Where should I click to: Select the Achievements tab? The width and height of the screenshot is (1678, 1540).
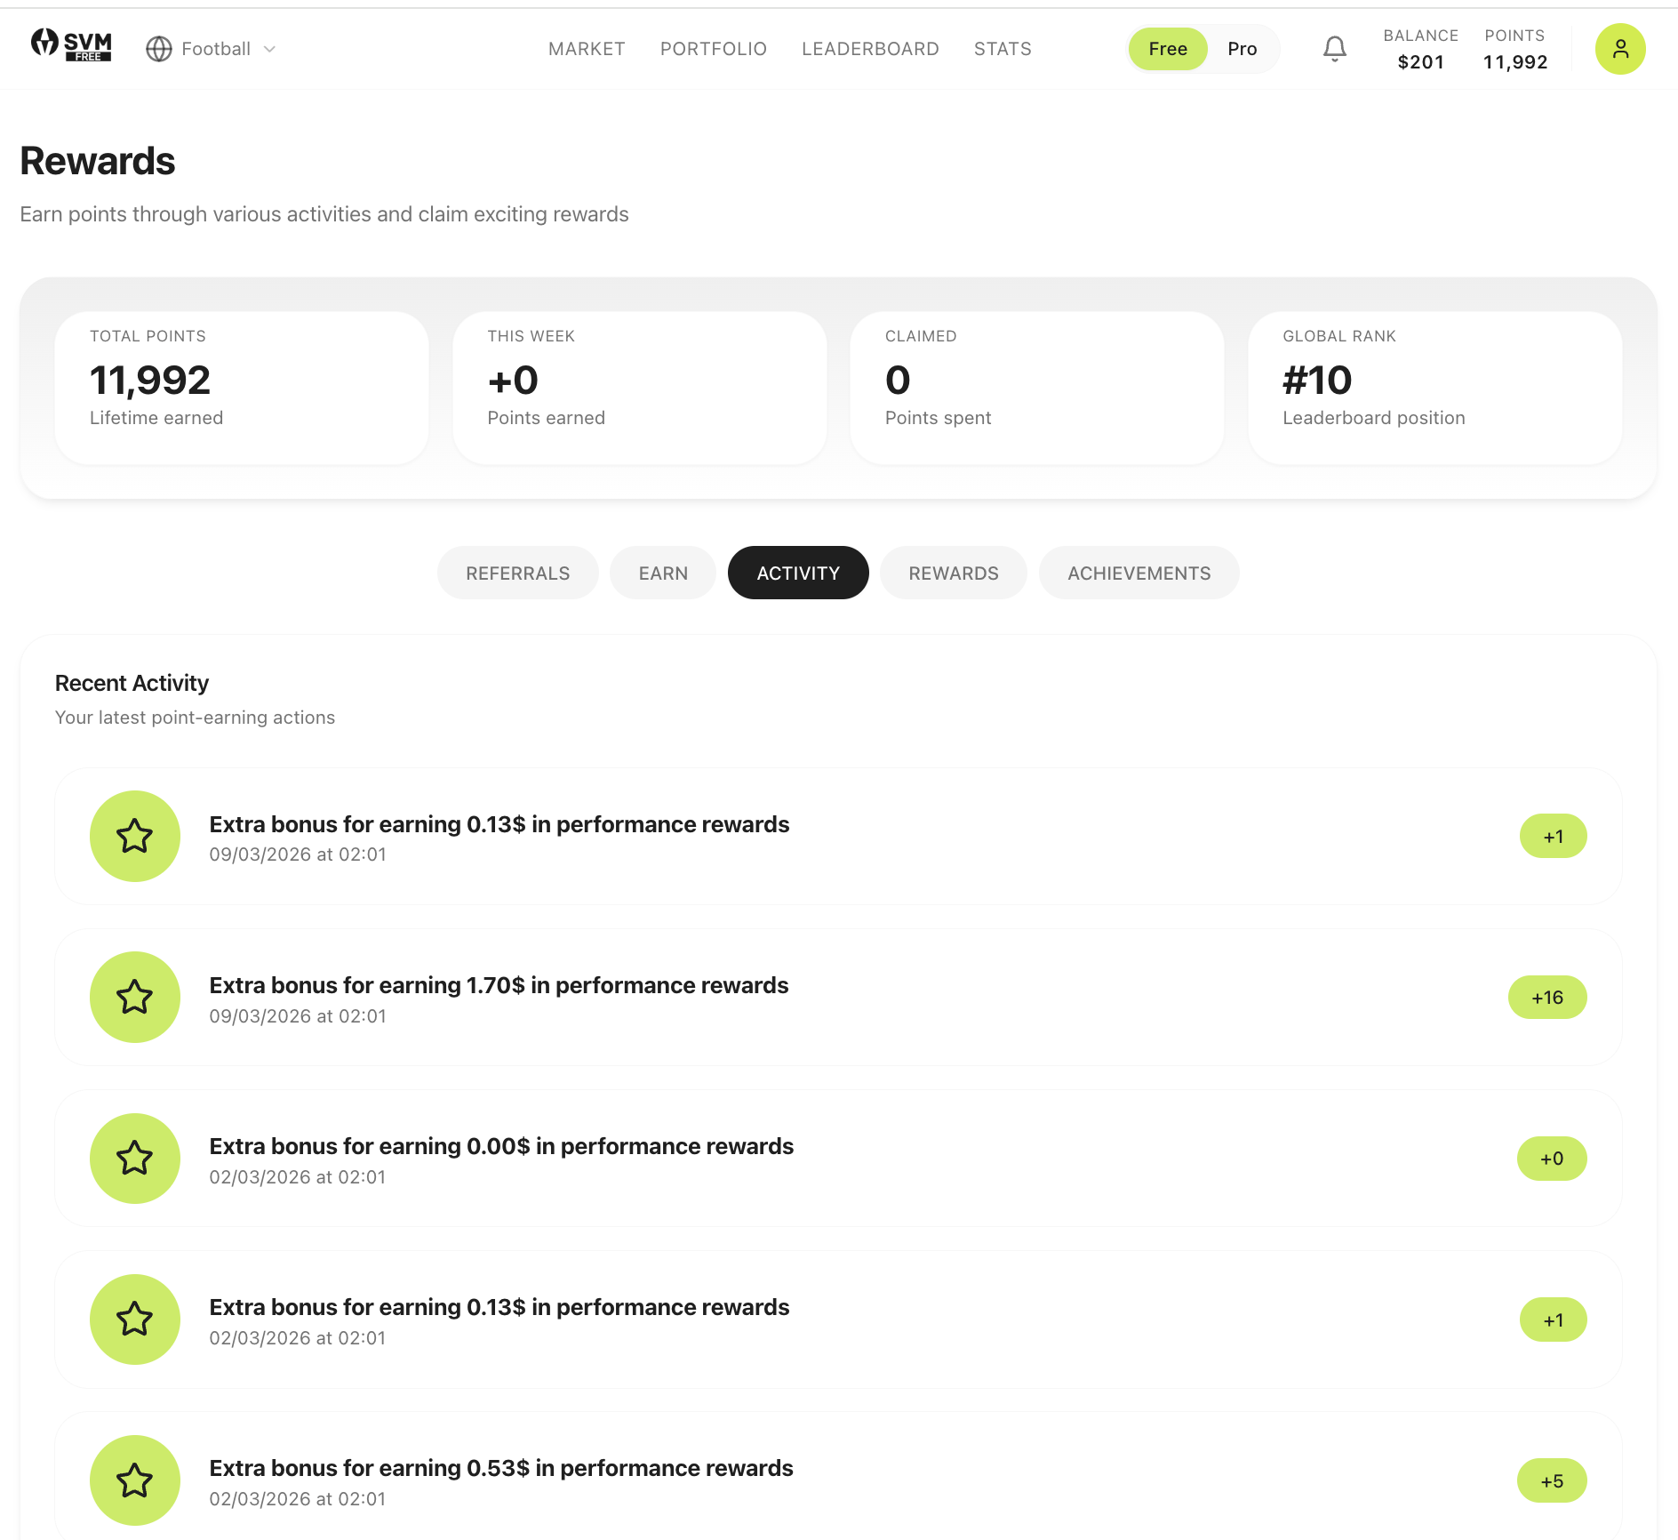point(1139,573)
